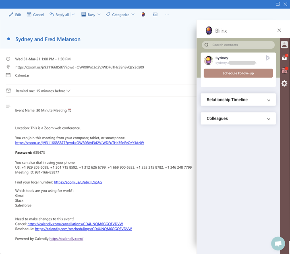Click the Bliinx add-in icon in toolbar
Viewport: 290px width, 254px height.
(x=143, y=14)
